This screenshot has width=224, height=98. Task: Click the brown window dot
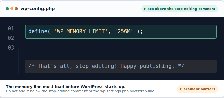tap(16, 9)
